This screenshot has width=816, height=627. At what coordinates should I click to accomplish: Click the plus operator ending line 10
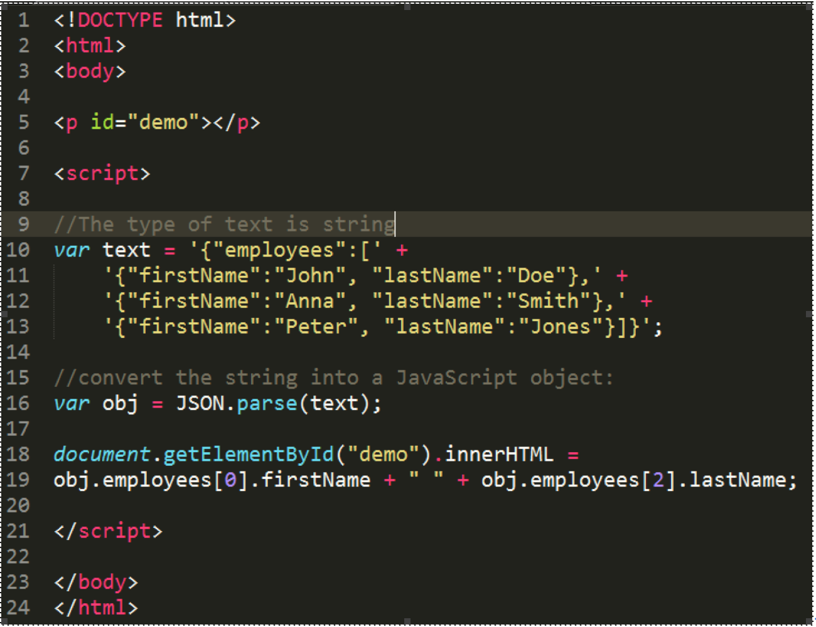(402, 251)
